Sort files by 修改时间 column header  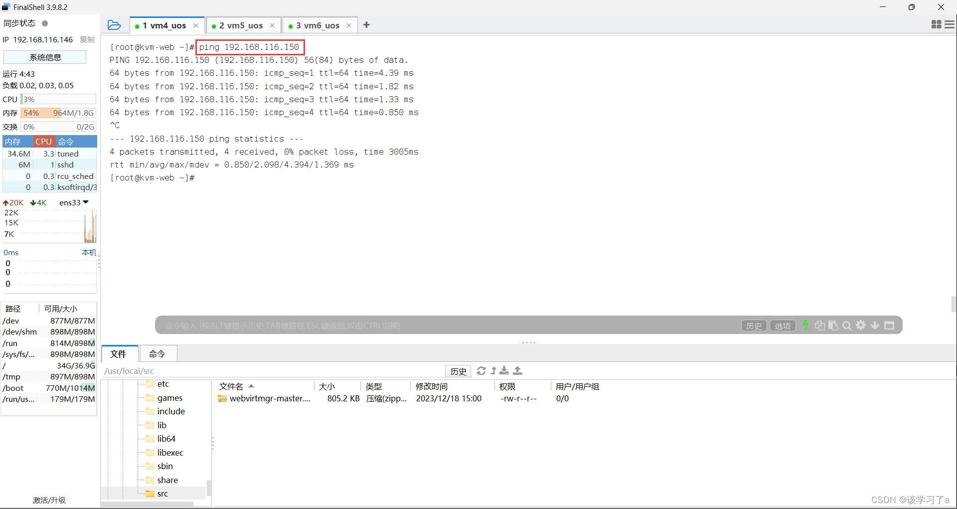452,386
